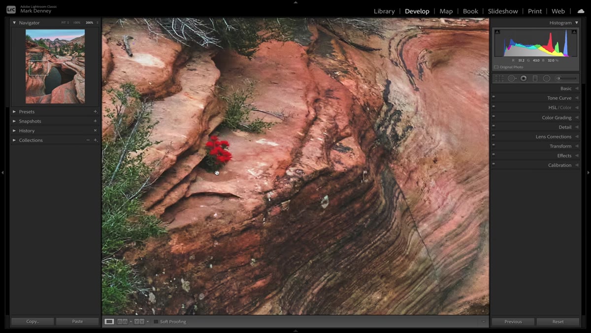Expand the Lens Corrections panel
The height and width of the screenshot is (333, 591).
577,136
